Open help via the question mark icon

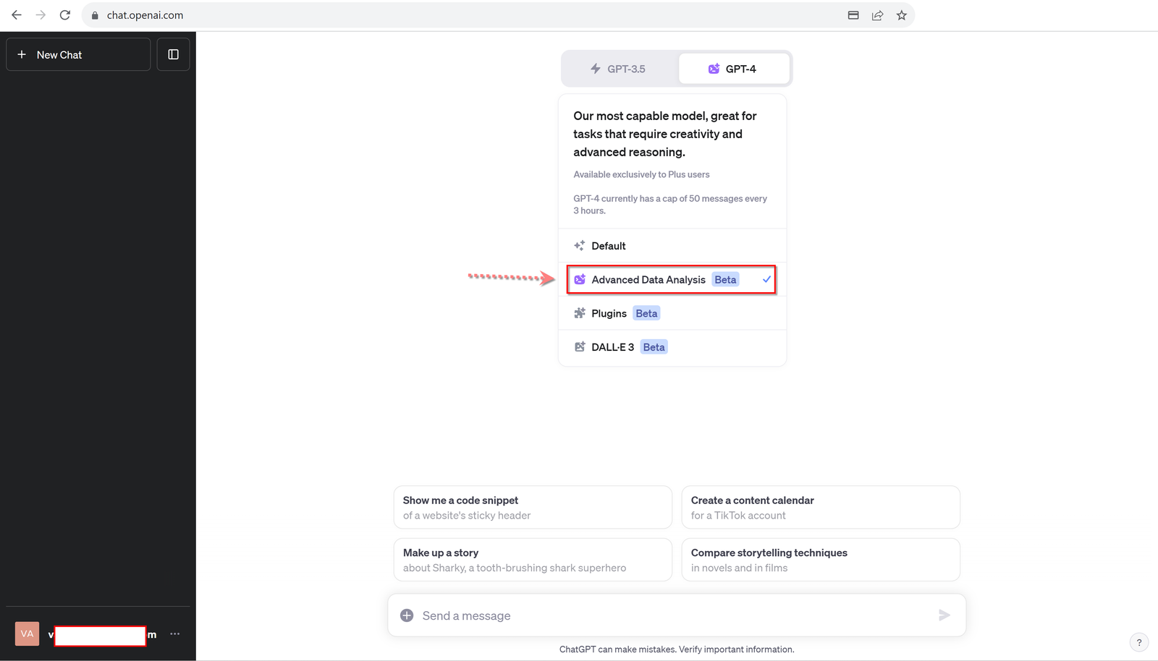(x=1139, y=642)
